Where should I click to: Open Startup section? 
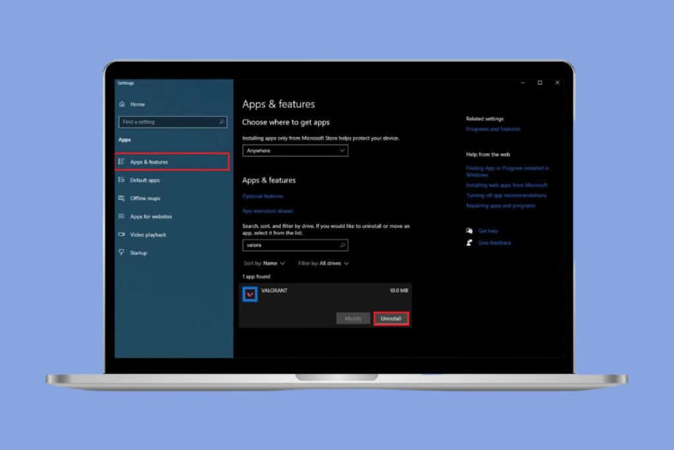pos(139,253)
